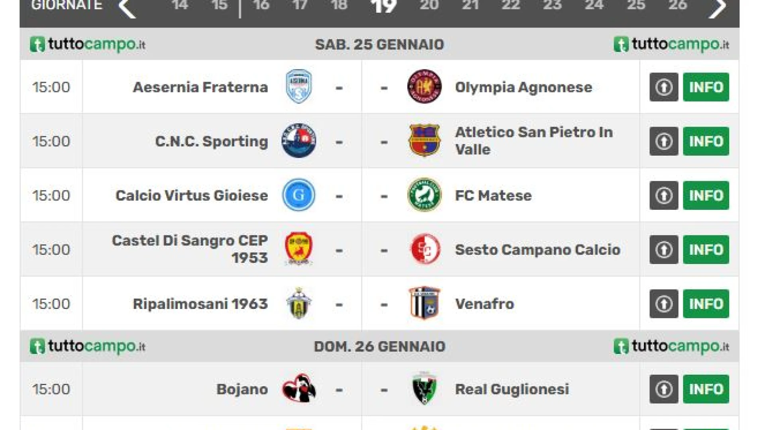Open Atletico San Pietro In Valle team page
The width and height of the screenshot is (765, 430).
534,141
